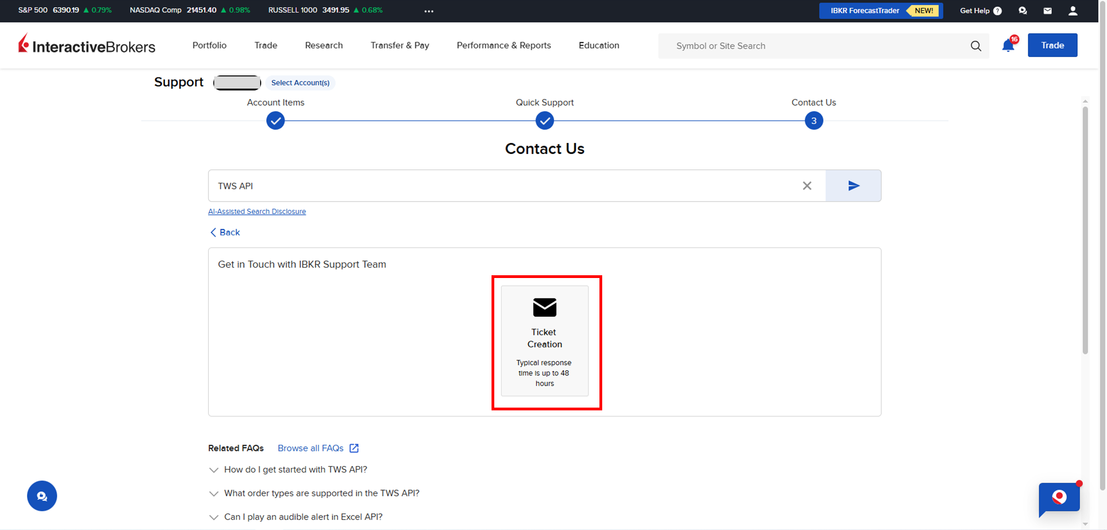Submit the query with the send arrow
The image size is (1107, 530).
(853, 186)
